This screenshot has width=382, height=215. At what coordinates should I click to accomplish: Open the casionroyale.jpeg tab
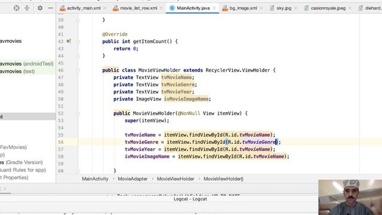[328, 8]
